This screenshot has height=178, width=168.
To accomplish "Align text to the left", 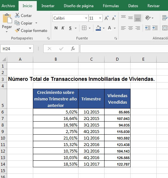I will [x=123, y=28].
